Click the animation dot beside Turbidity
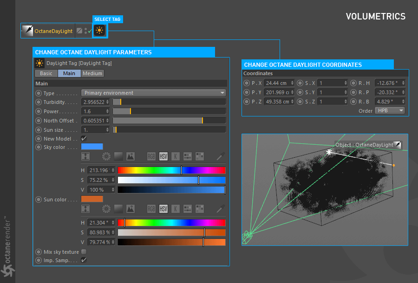Screen dimensions: 418x283 coord(39,102)
